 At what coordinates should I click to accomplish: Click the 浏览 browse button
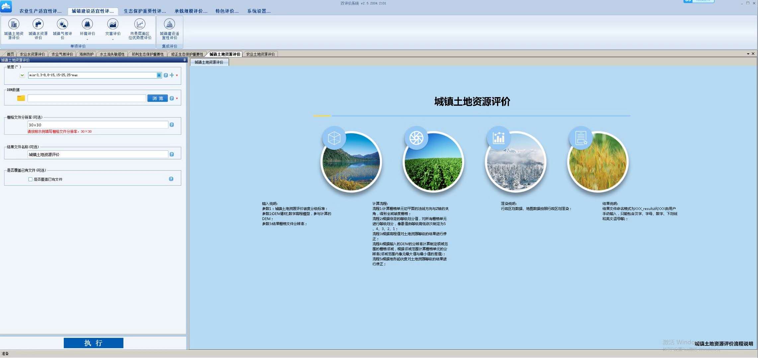[157, 98]
